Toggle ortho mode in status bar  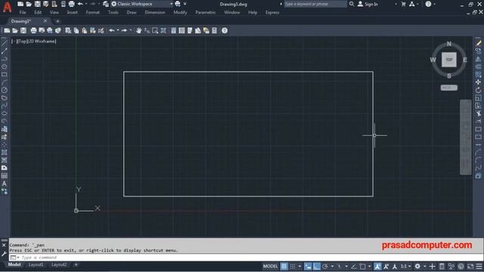[317, 267]
